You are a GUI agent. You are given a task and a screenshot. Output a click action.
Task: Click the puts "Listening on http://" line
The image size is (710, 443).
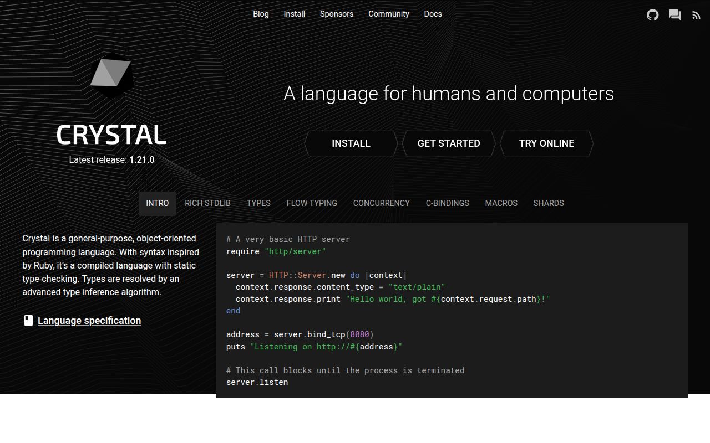pyautogui.click(x=314, y=347)
